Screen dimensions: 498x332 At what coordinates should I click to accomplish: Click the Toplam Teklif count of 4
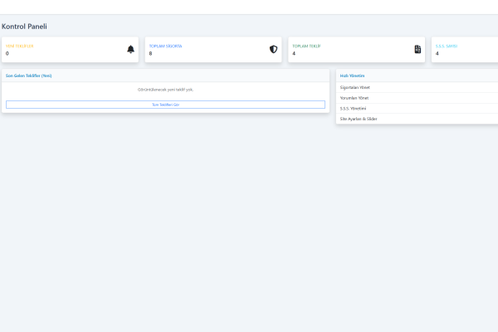(x=294, y=53)
